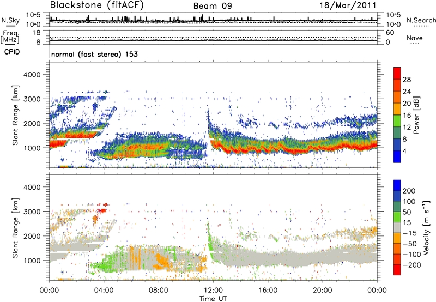Viewport: 436px width, 302px height.
Task: Click the blue bottom segment of Power colorbar
Action: coord(397,156)
